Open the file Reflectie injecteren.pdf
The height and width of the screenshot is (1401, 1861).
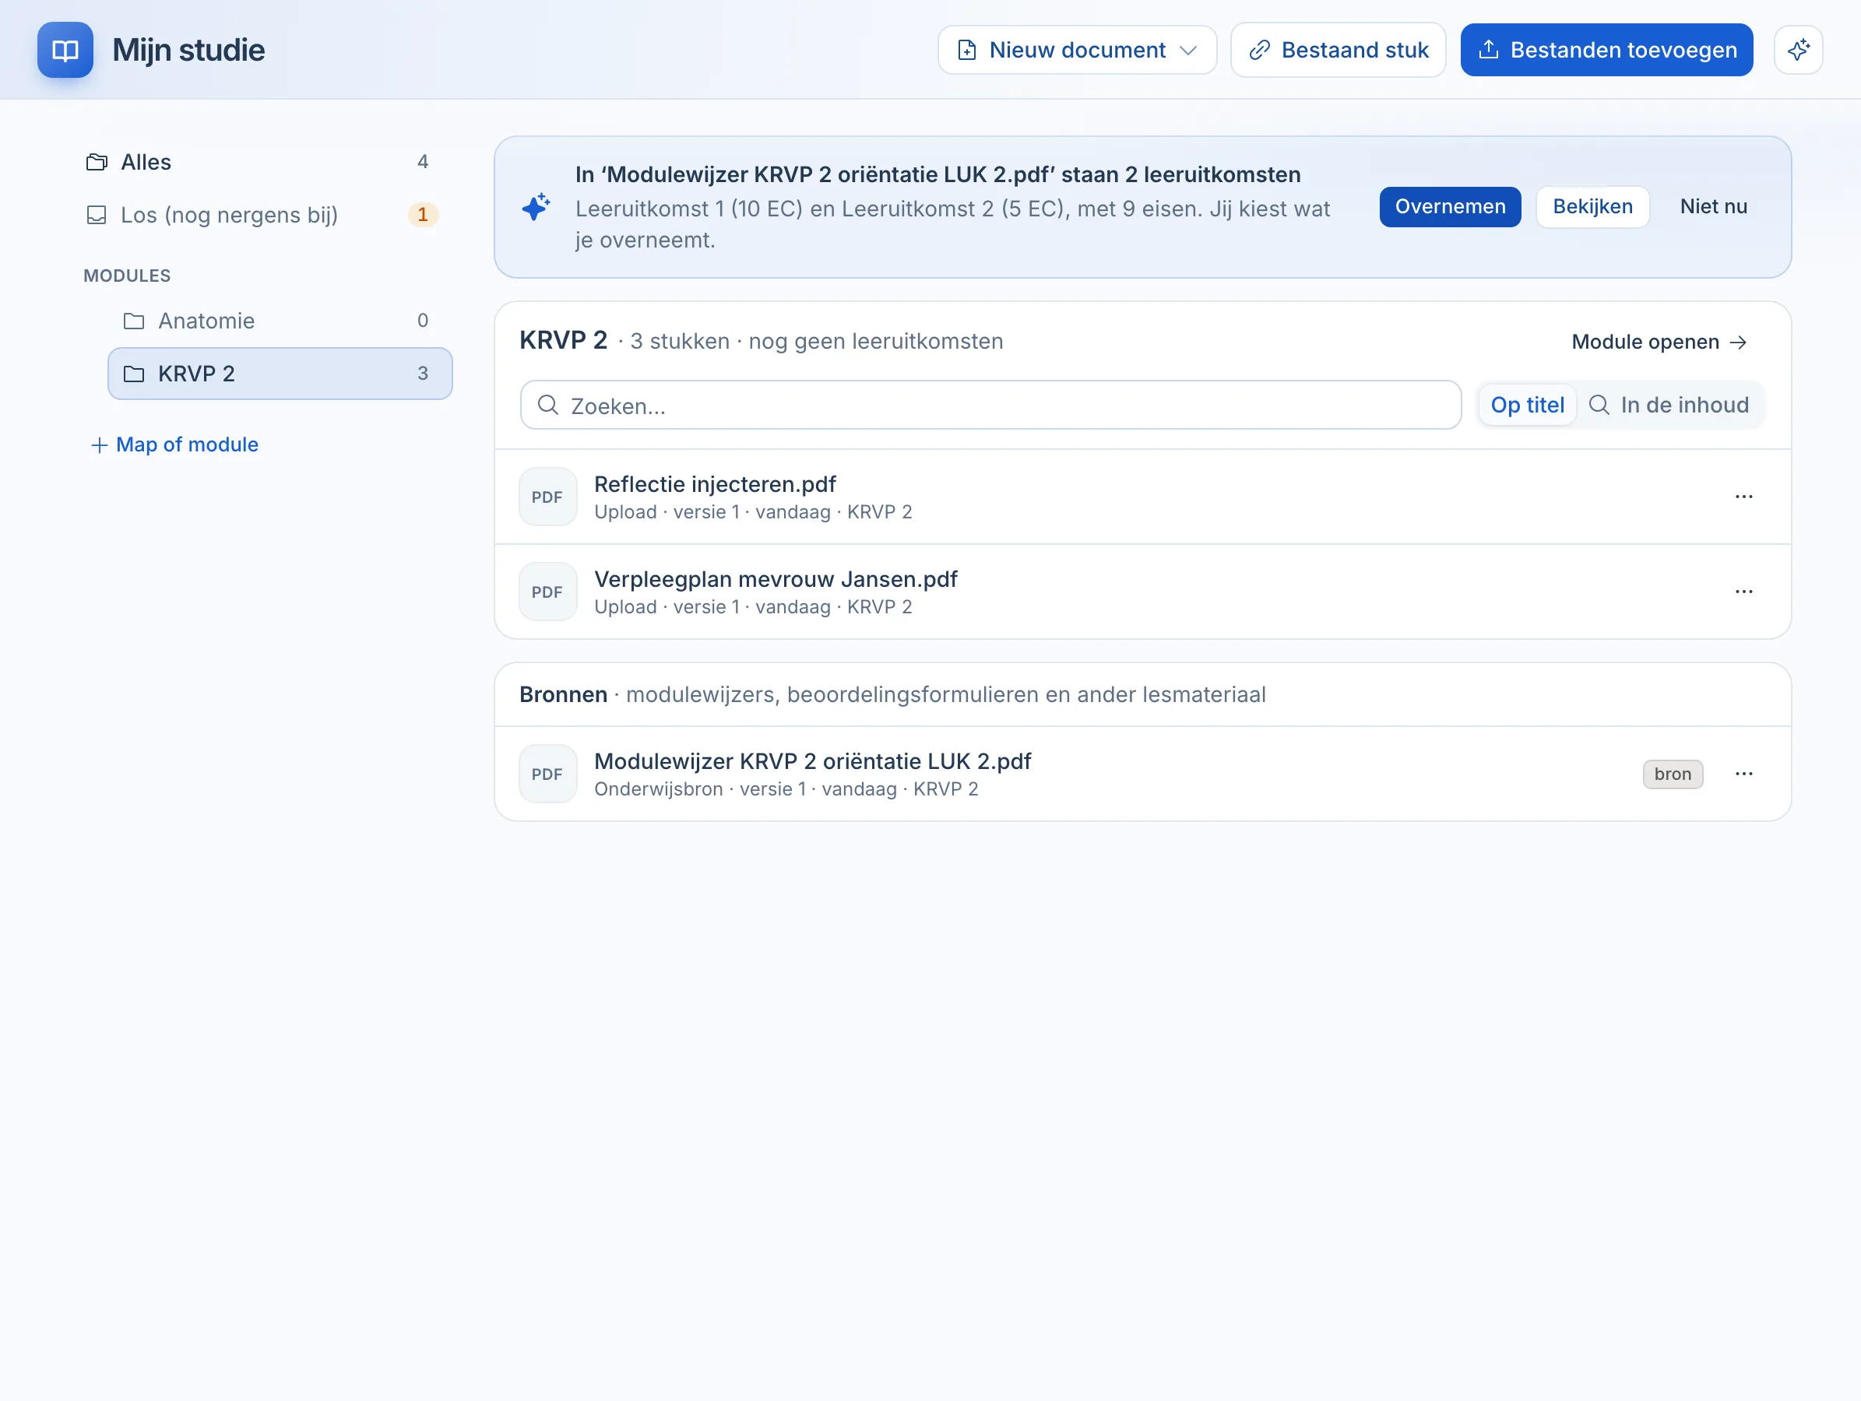[x=714, y=484]
